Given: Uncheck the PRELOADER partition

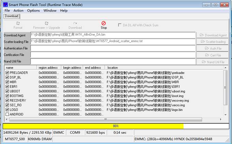Looking at the screenshot, I should [7, 73].
